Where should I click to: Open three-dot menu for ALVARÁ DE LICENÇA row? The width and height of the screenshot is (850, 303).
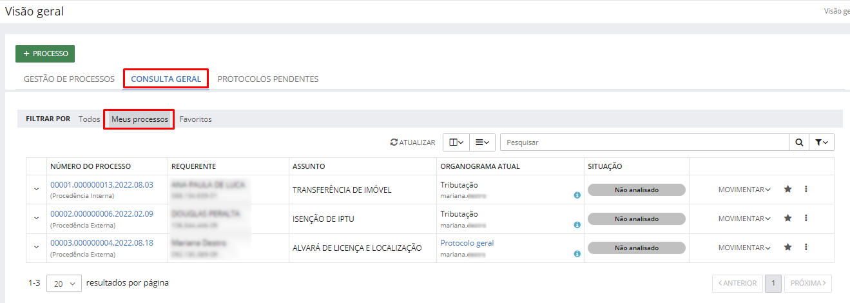pyautogui.click(x=806, y=248)
